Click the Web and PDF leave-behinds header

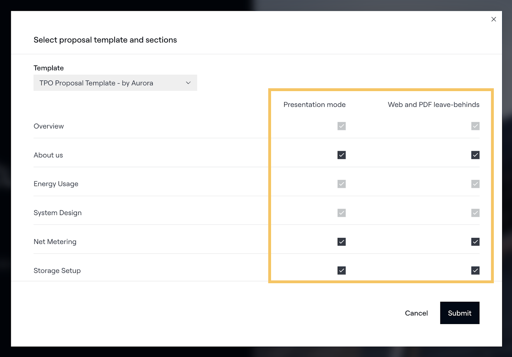coord(433,105)
